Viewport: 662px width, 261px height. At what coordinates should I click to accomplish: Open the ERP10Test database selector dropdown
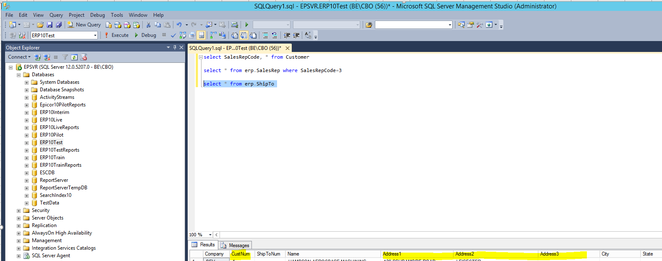95,35
